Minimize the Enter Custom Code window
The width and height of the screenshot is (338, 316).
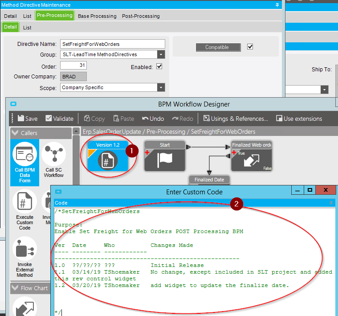(x=297, y=190)
